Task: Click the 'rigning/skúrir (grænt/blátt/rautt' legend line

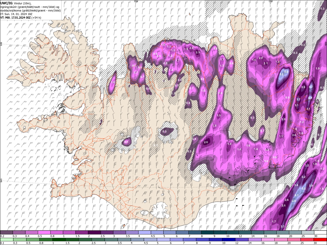Action: coord(30,7)
